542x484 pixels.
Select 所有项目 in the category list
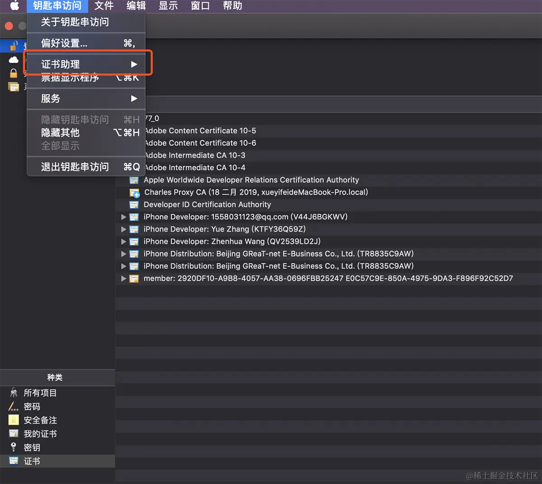point(57,393)
